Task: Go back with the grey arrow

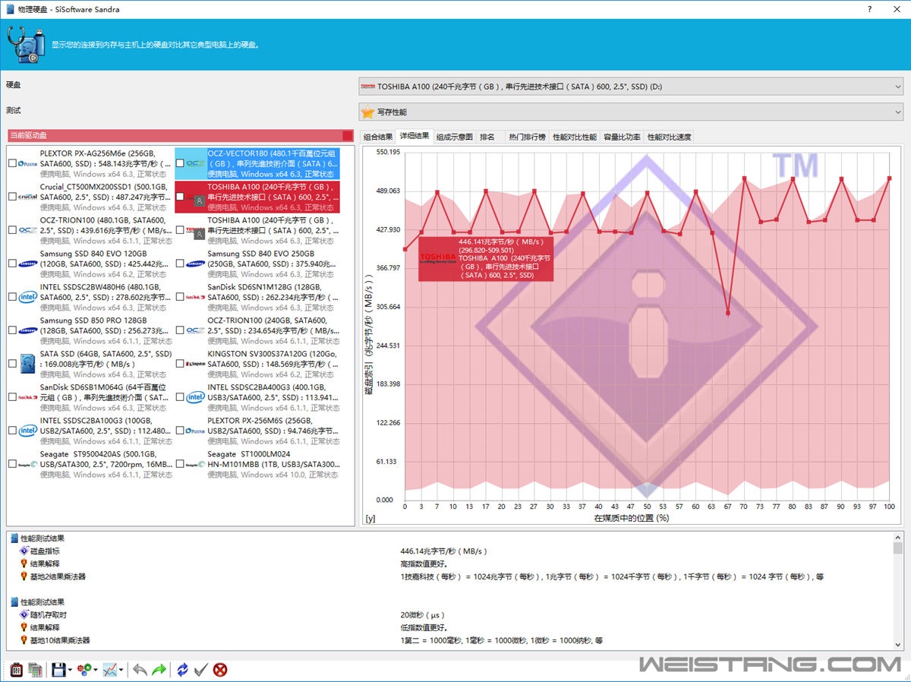Action: [140, 670]
